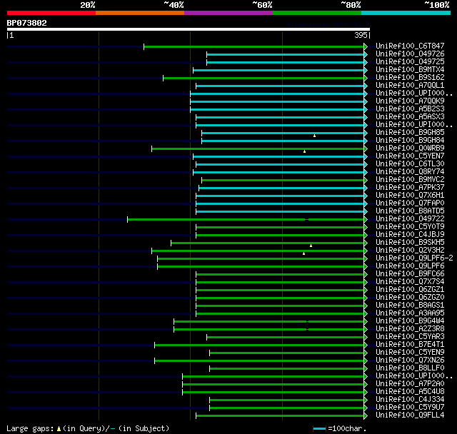Click the UniRef100_B9G4W4 label
The image size is (457, 434).
coord(410,321)
